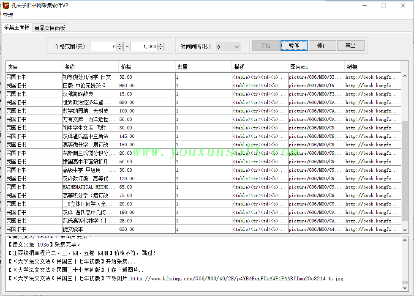Click the 导出 button
Image resolution: width=414 pixels, height=296 pixels.
pyautogui.click(x=351, y=46)
